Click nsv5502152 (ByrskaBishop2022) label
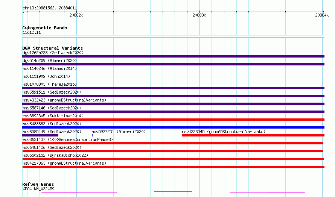 click(x=55, y=155)
